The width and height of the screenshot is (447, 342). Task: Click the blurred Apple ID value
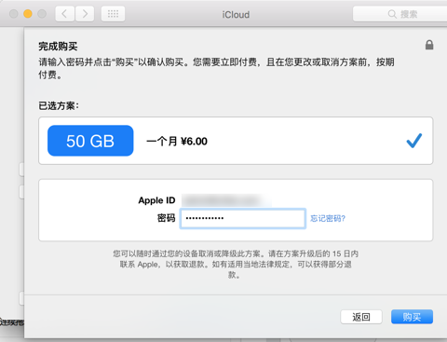(226, 200)
